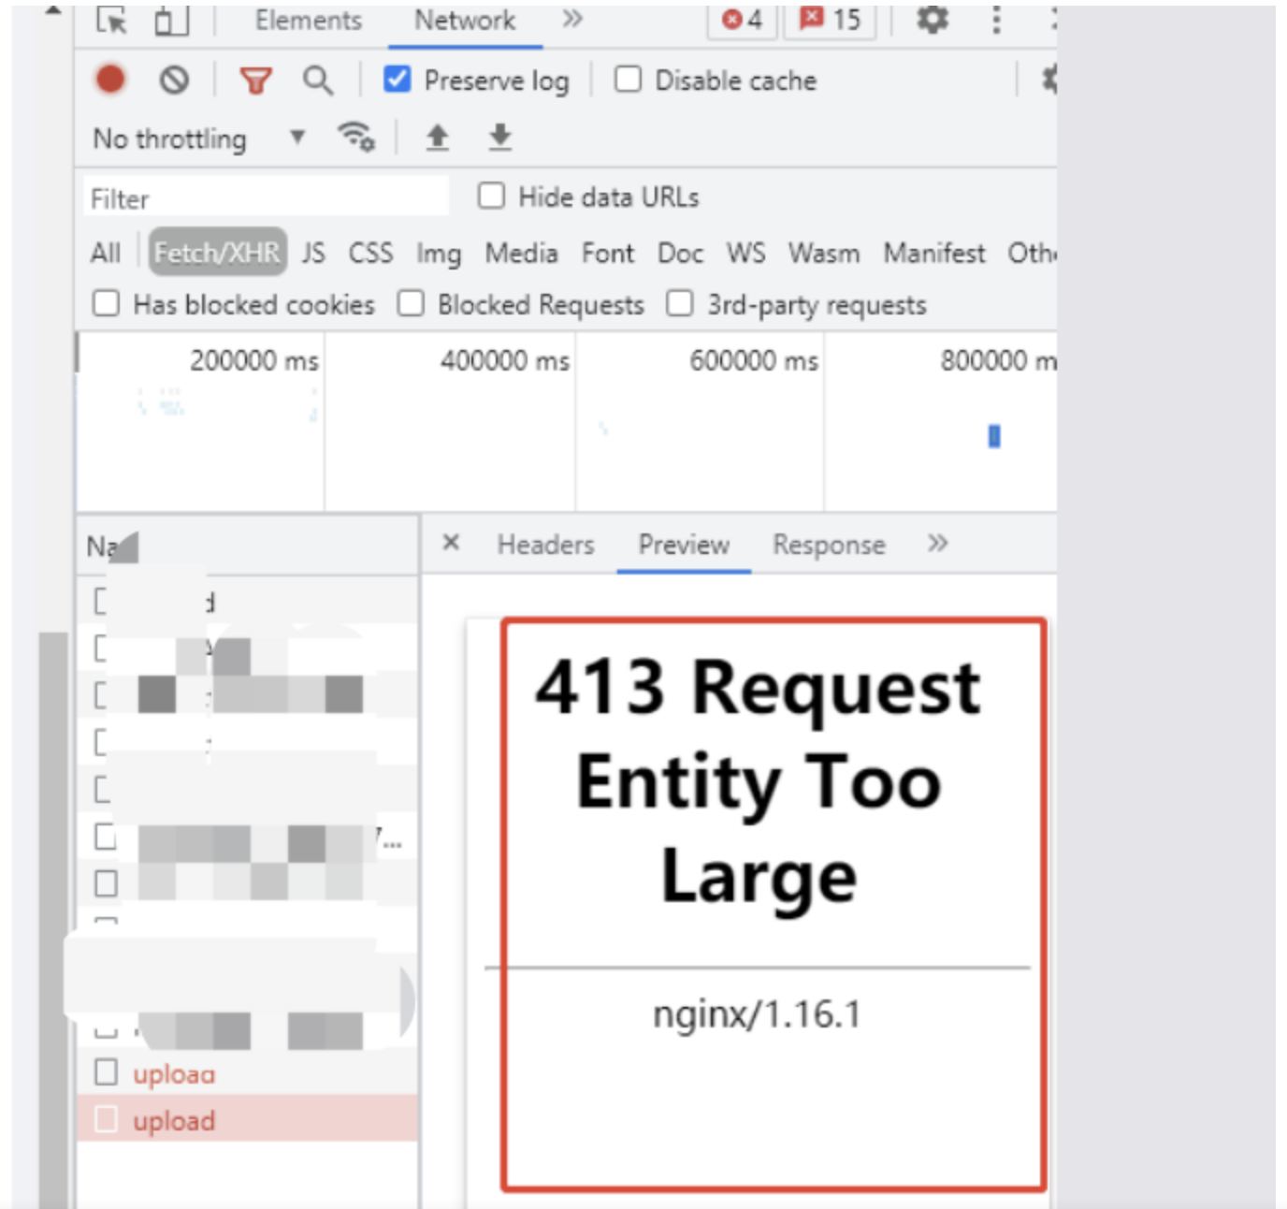Select the highlighted upload request

click(174, 1120)
